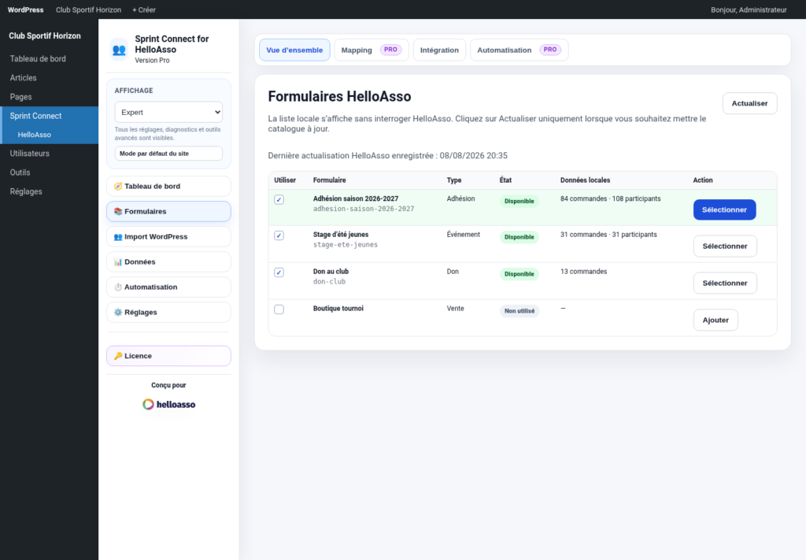806x560 pixels.
Task: Click Sélectionner for Adhésion saison 2026-2027
Action: pyautogui.click(x=724, y=210)
